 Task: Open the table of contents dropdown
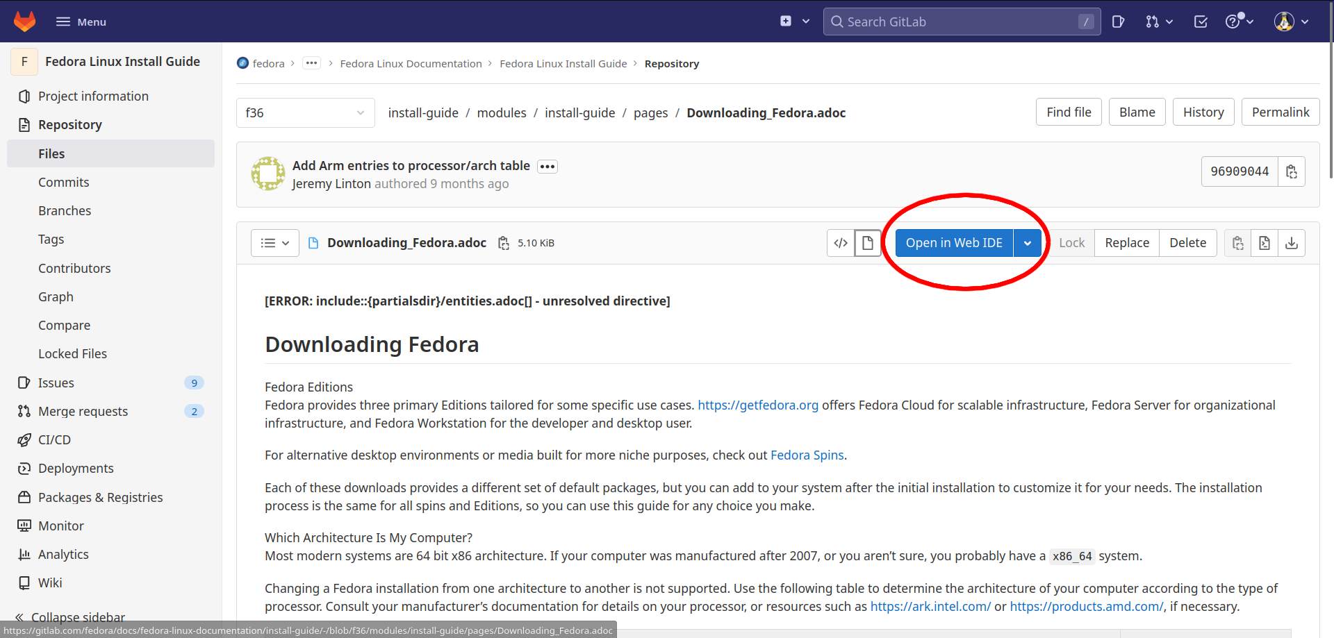tap(275, 243)
